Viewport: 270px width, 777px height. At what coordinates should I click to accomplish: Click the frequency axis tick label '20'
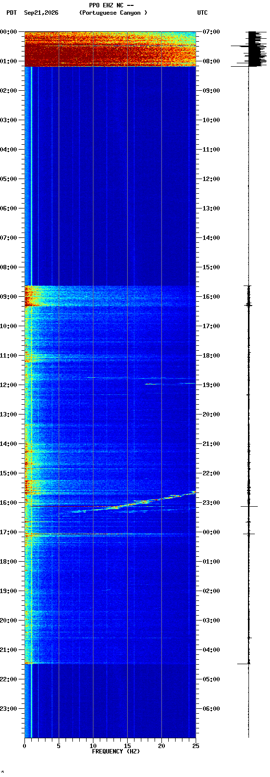point(161,746)
